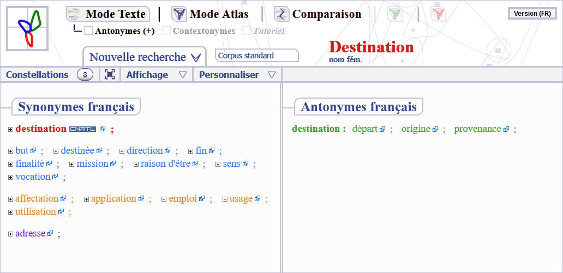Image resolution: width=563 pixels, height=273 pixels.
Task: Follow the synonym link vocation
Action: click(x=33, y=177)
